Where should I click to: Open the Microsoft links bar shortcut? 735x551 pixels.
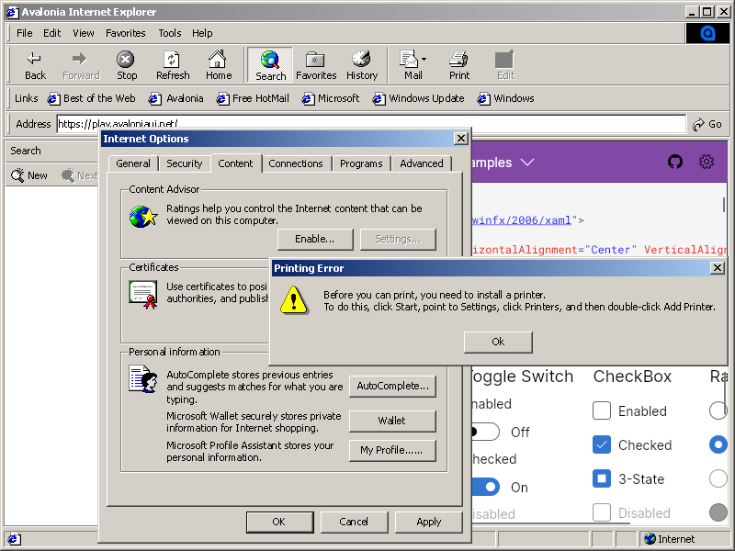[x=331, y=98]
